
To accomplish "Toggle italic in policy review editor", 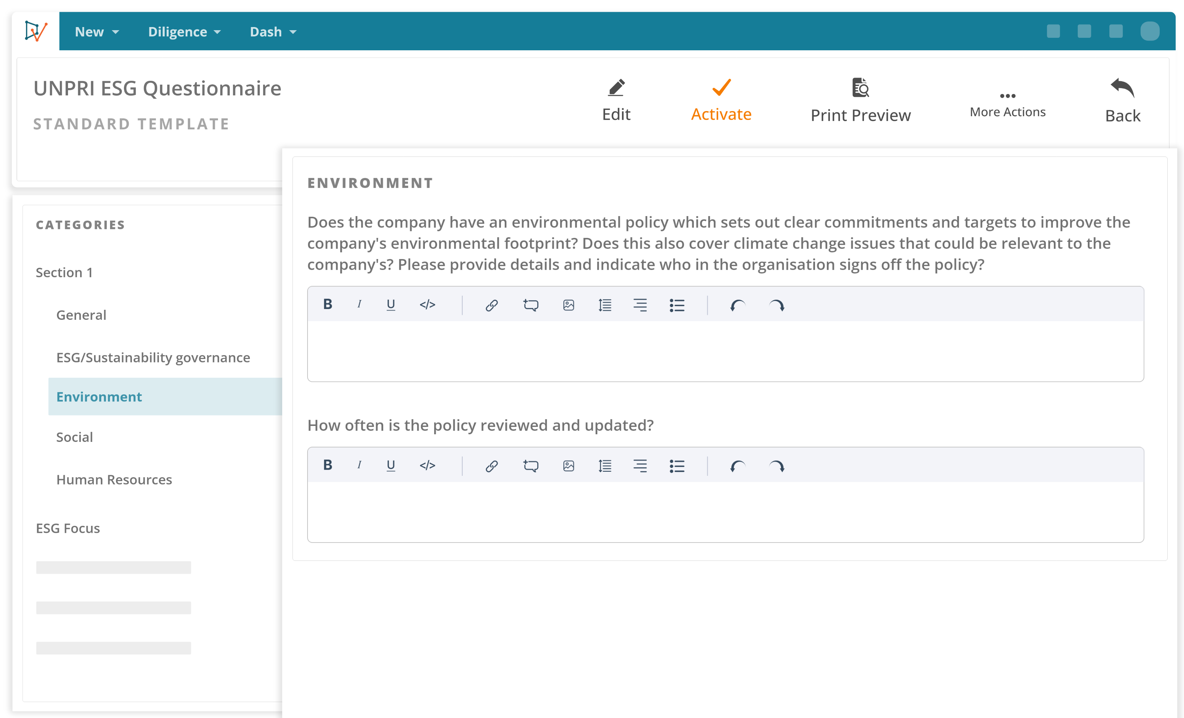I will coord(359,465).
